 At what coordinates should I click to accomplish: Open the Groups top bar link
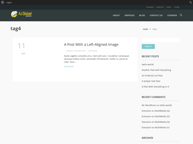[160, 7]
